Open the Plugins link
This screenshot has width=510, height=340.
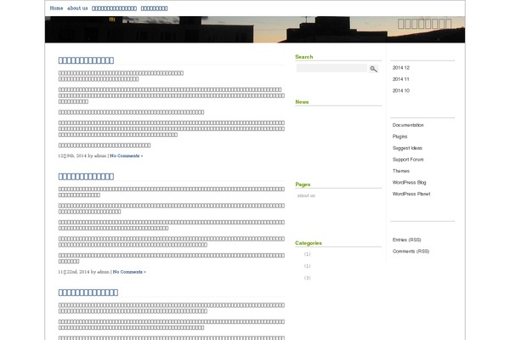pos(399,136)
